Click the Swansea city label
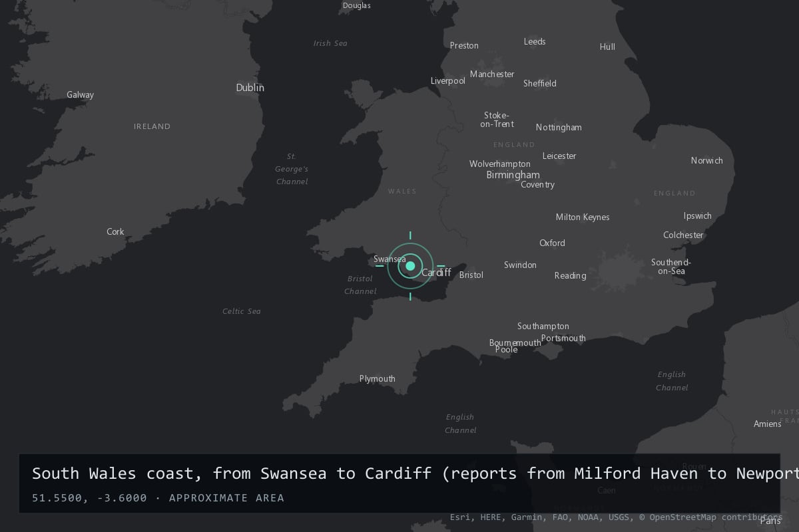The width and height of the screenshot is (799, 532). [390, 259]
